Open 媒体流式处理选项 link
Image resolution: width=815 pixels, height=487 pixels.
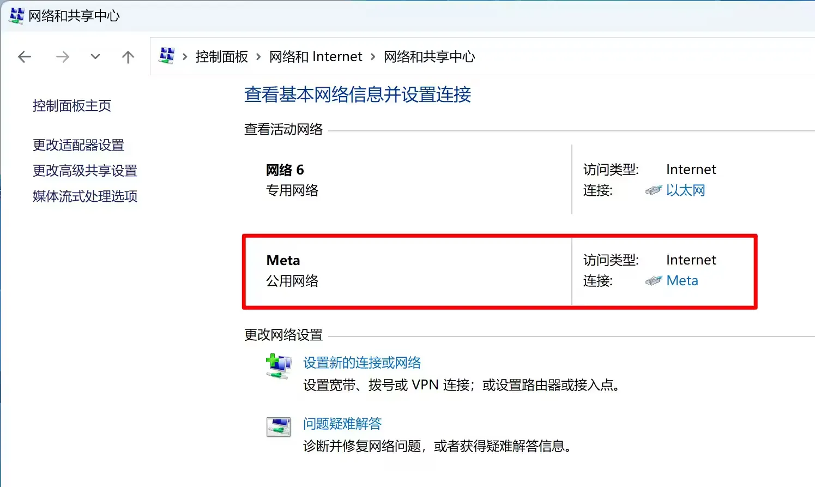pos(85,196)
